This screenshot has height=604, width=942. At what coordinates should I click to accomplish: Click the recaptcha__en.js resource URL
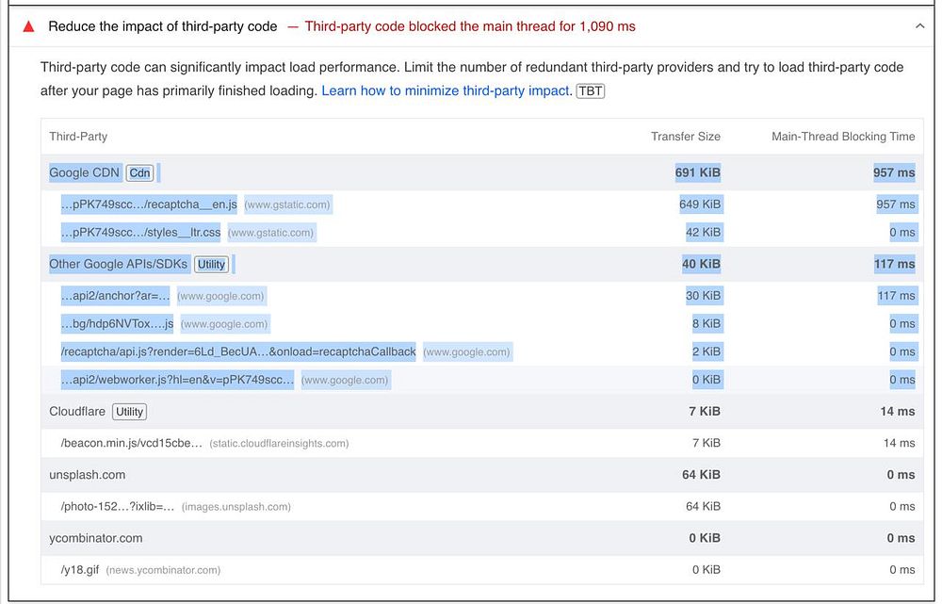pyautogui.click(x=149, y=204)
